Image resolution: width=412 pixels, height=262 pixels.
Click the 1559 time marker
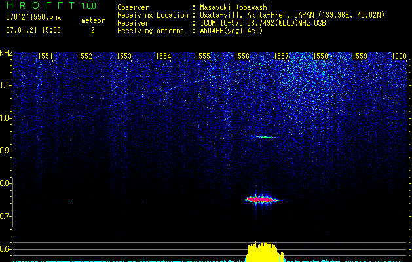[360, 56]
